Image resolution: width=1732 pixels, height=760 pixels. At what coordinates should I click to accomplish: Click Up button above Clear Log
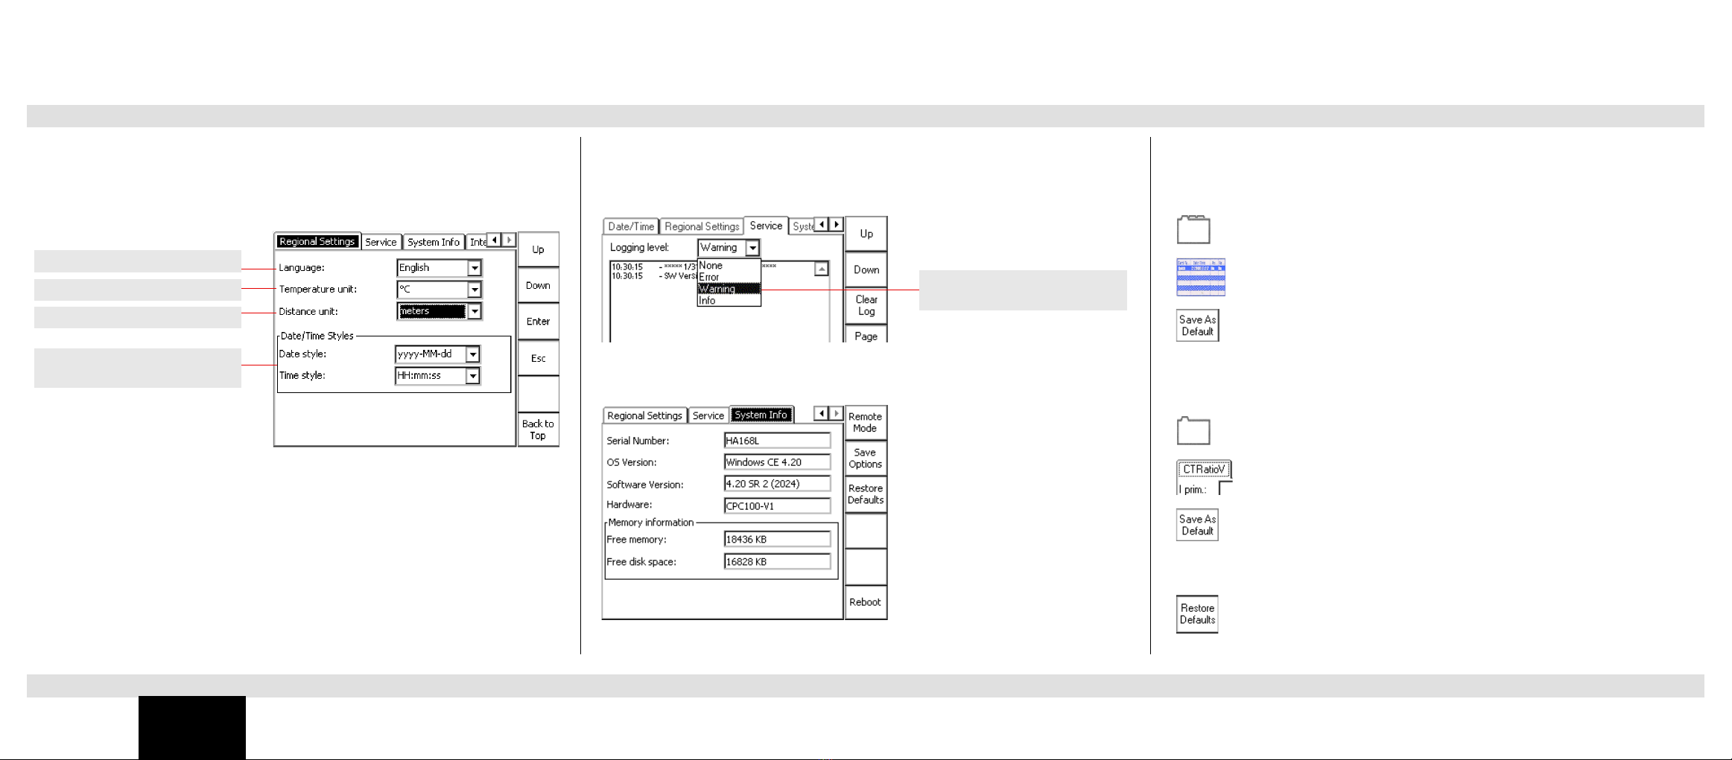(x=866, y=234)
